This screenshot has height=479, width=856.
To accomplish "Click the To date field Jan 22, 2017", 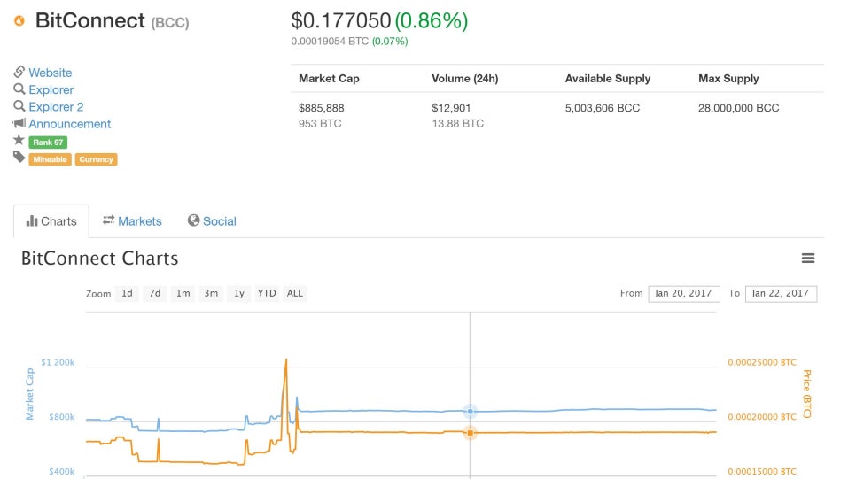I will point(781,294).
